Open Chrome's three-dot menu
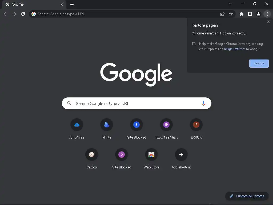Image resolution: width=273 pixels, height=205 pixels. (x=267, y=14)
